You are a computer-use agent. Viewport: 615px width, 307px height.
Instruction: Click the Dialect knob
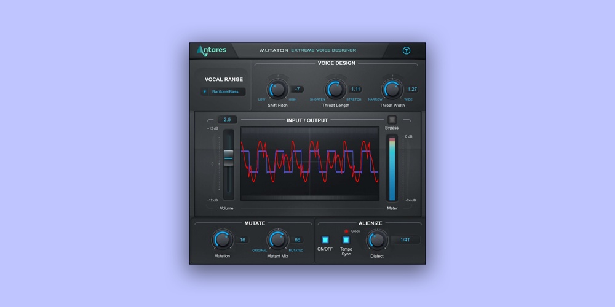(x=377, y=240)
